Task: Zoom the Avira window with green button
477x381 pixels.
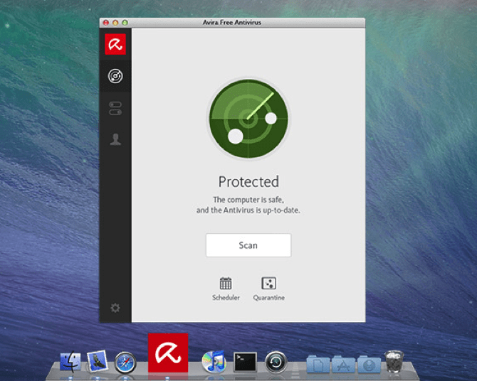Action: (125, 23)
